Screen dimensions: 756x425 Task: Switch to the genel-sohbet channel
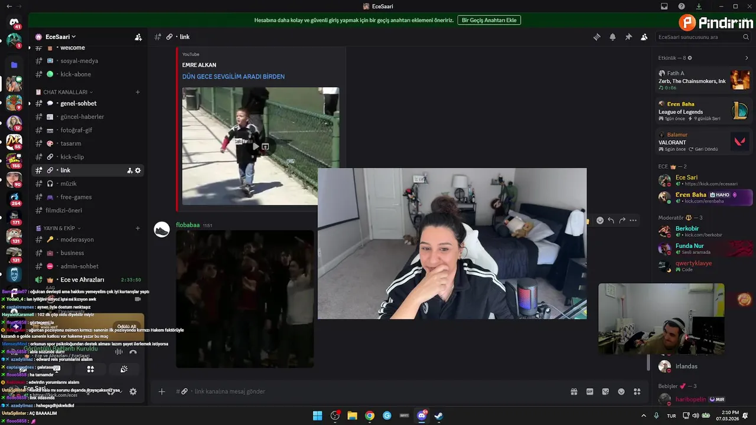(88, 103)
